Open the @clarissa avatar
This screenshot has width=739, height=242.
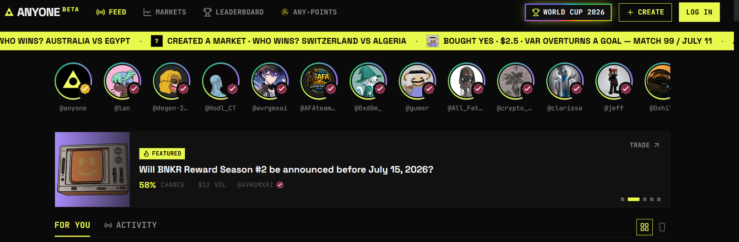tap(565, 81)
